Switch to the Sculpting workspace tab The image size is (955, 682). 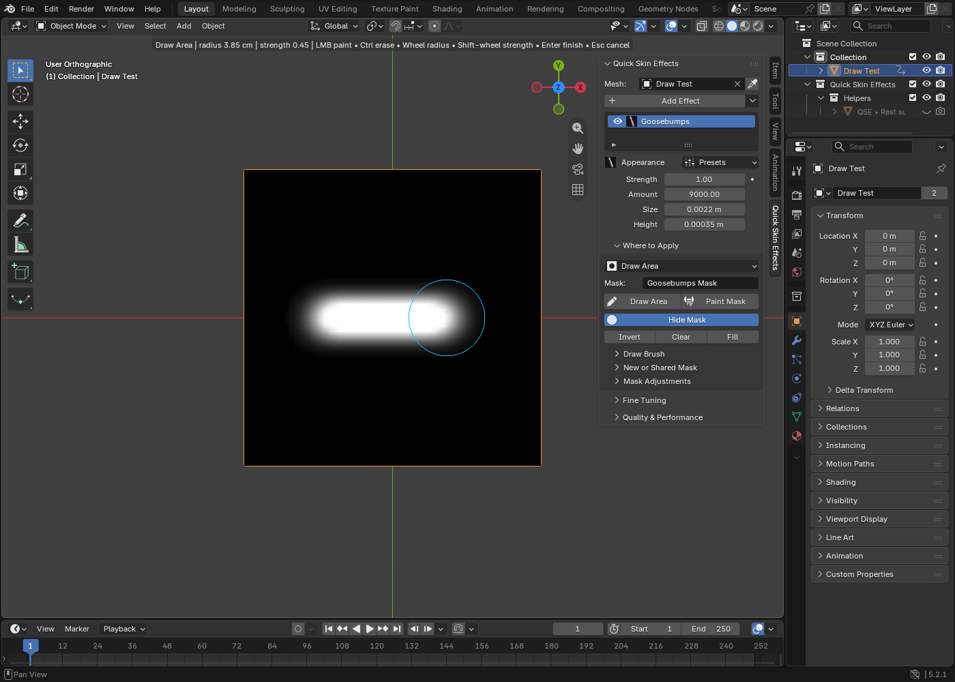pos(287,9)
